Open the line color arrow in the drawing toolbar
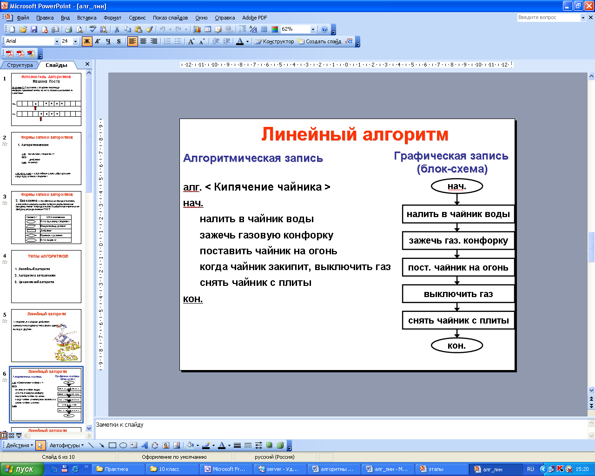This screenshot has height=476, width=595. (x=213, y=445)
